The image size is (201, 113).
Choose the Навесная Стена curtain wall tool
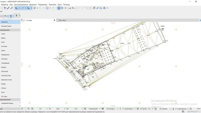(10, 80)
